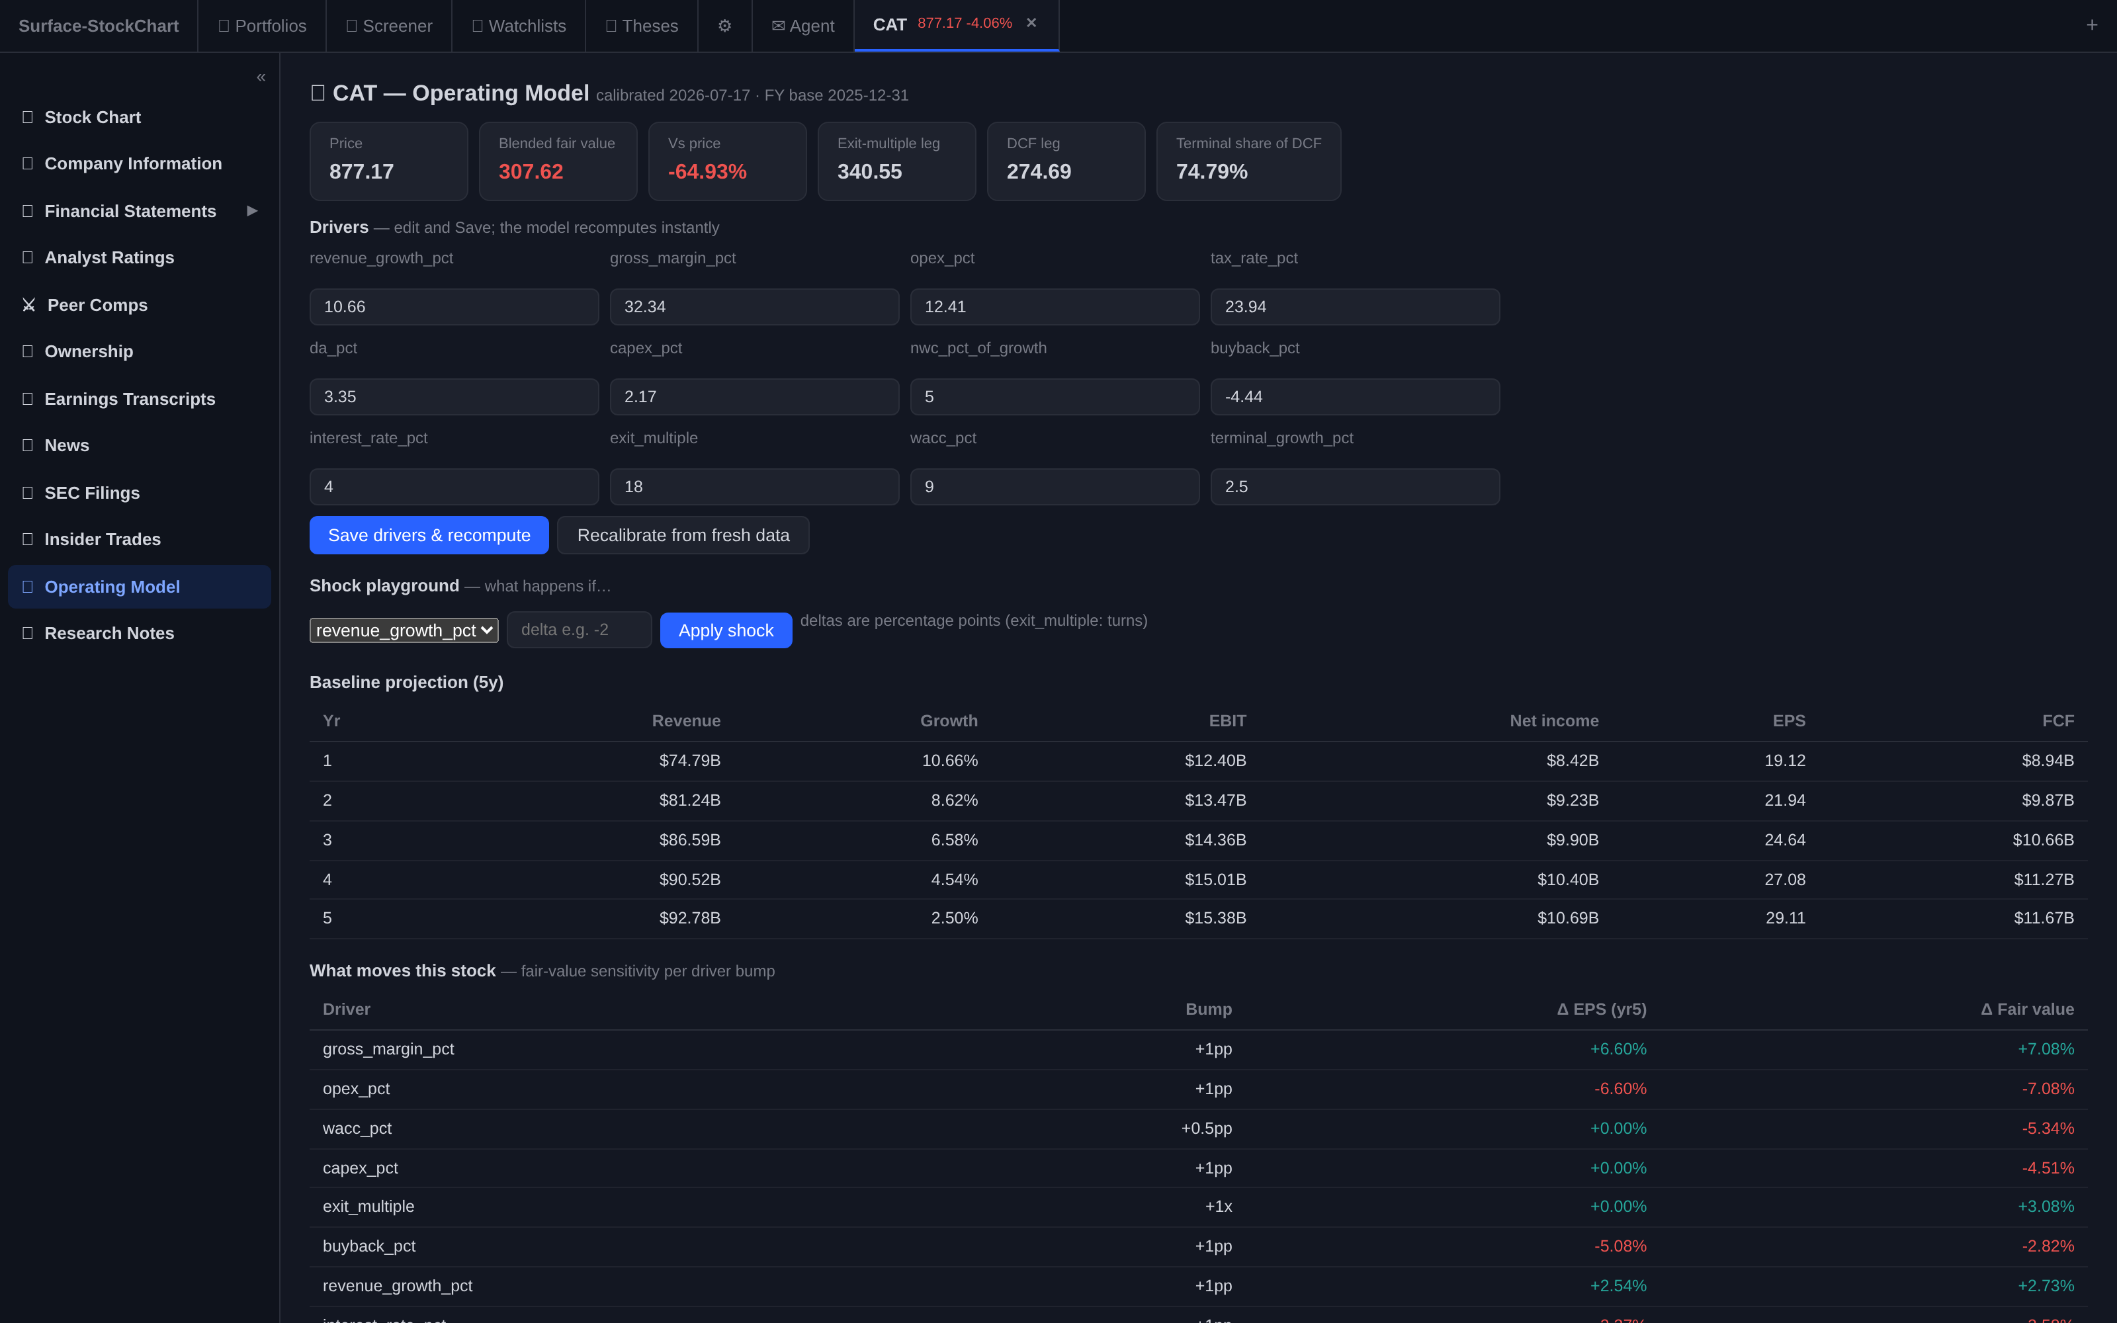Open the Portfolios tab

pos(263,26)
